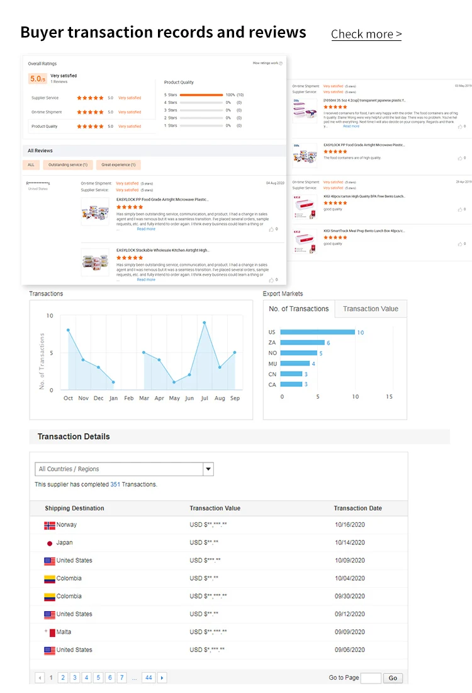472x693 pixels.
Task: Filter reviews by Great experience (1)
Action: click(118, 165)
